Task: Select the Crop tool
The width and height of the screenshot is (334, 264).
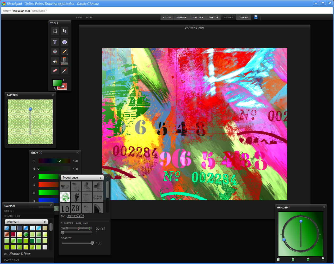Action: point(64,31)
